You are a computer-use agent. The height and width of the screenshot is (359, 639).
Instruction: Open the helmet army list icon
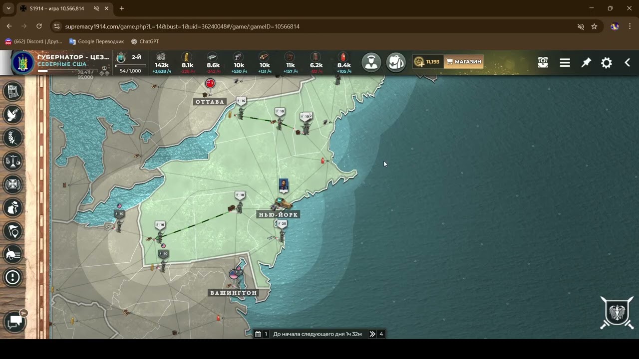tap(13, 254)
